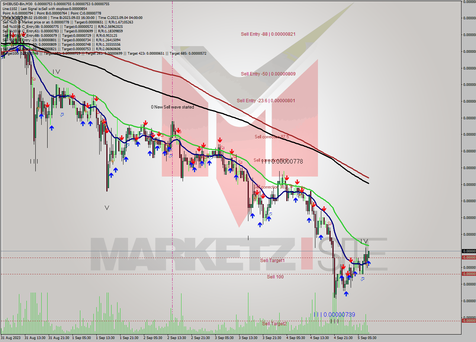Click the '1 Sep 21:30' time label
The image size is (476, 342).
pos(130,338)
